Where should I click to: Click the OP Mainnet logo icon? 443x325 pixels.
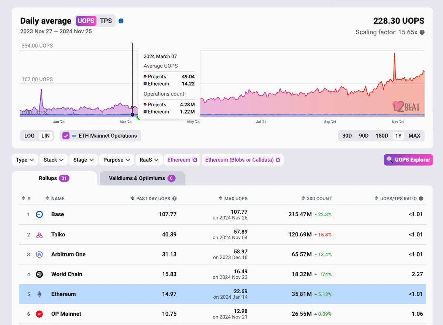coord(39,314)
